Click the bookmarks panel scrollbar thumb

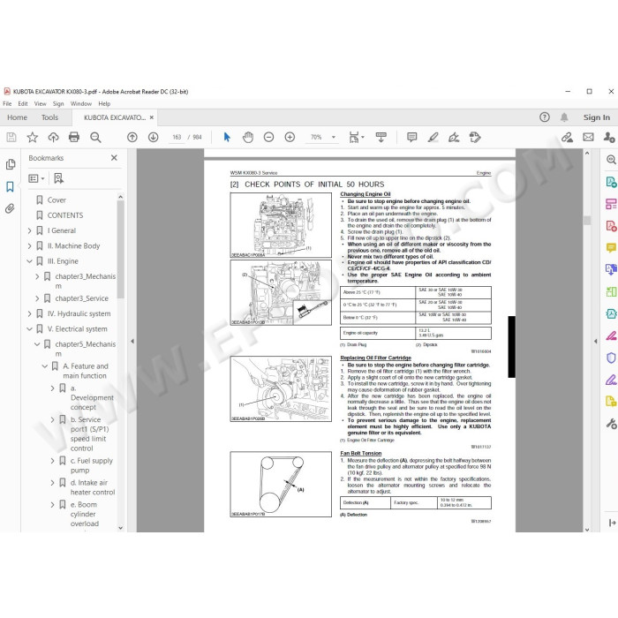(x=121, y=249)
